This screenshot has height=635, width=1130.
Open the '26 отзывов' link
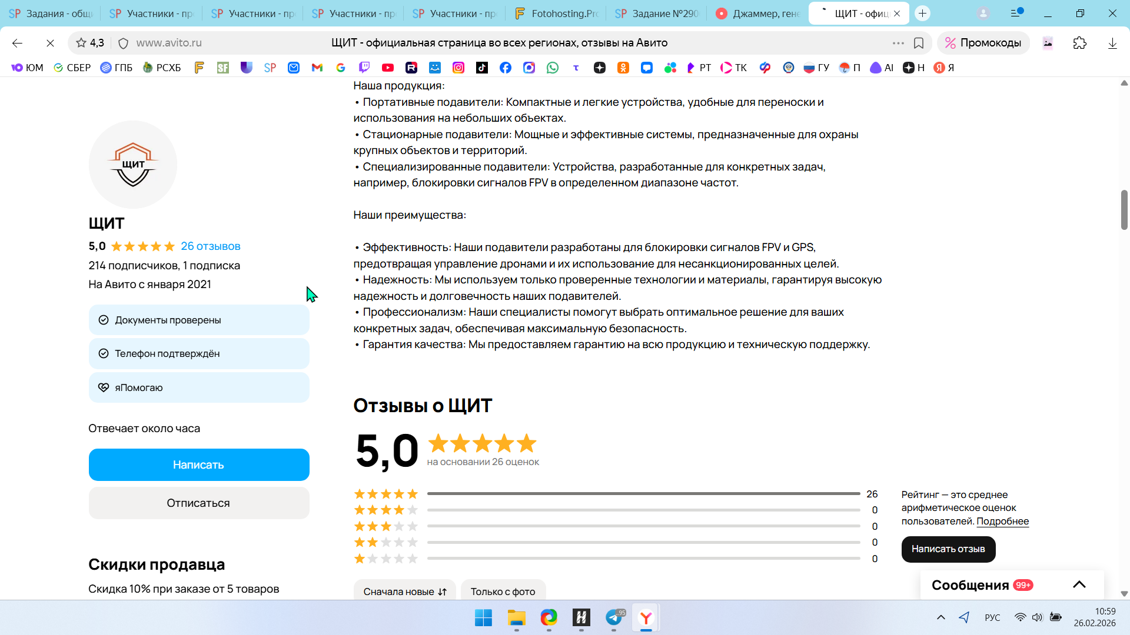(x=210, y=246)
